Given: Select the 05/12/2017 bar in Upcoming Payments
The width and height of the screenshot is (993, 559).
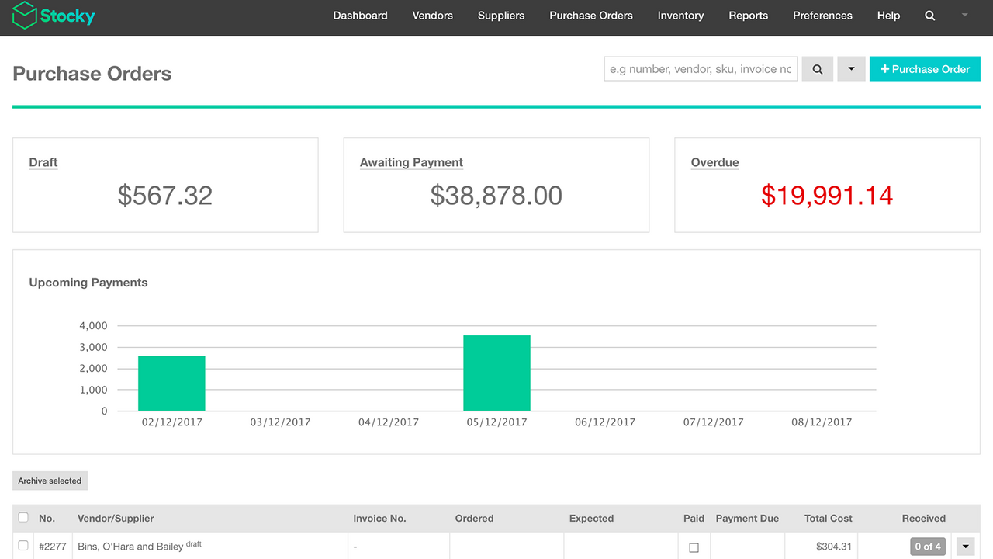Looking at the screenshot, I should point(496,371).
